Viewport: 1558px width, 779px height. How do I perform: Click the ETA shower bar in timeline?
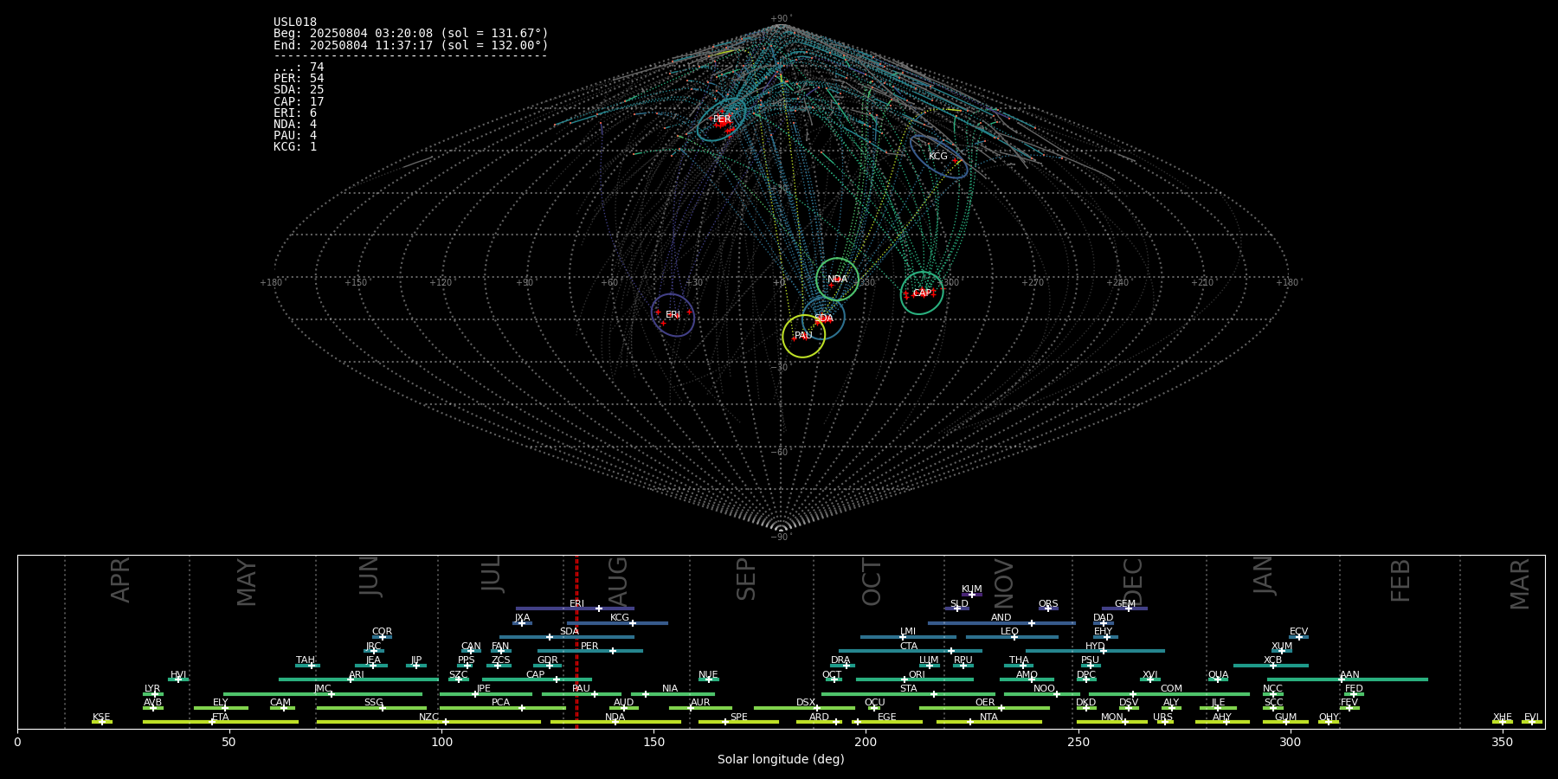221,722
